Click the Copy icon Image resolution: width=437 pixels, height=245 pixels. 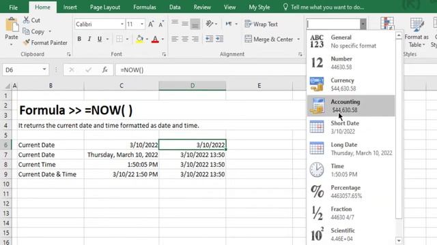(x=26, y=31)
